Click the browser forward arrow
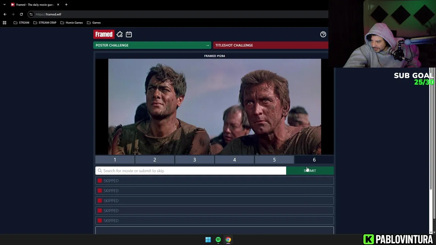Viewport: 436px width, 245px height. tap(13, 14)
